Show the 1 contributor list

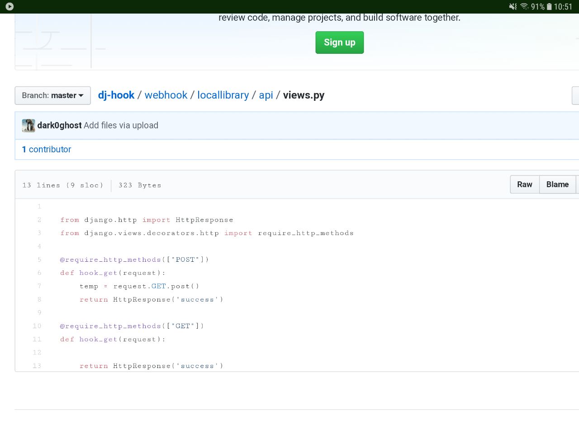47,149
